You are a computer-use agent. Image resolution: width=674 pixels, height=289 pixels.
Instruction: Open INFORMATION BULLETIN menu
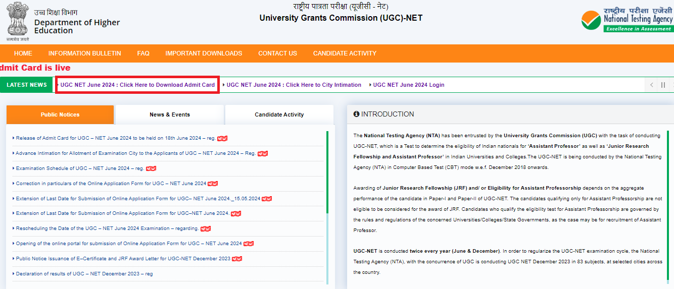[x=85, y=53]
